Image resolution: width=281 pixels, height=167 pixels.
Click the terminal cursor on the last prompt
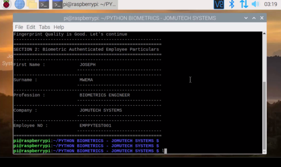point(165,151)
